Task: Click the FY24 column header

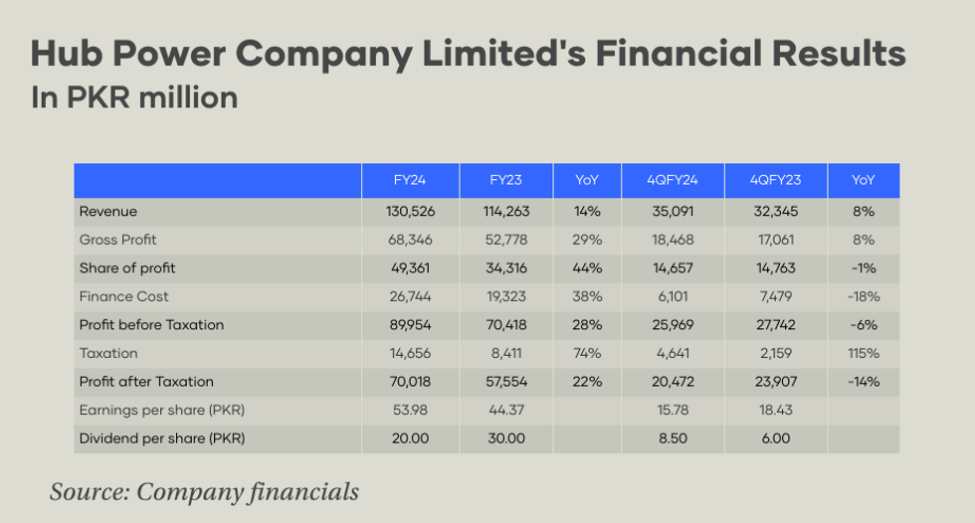Action: (409, 181)
